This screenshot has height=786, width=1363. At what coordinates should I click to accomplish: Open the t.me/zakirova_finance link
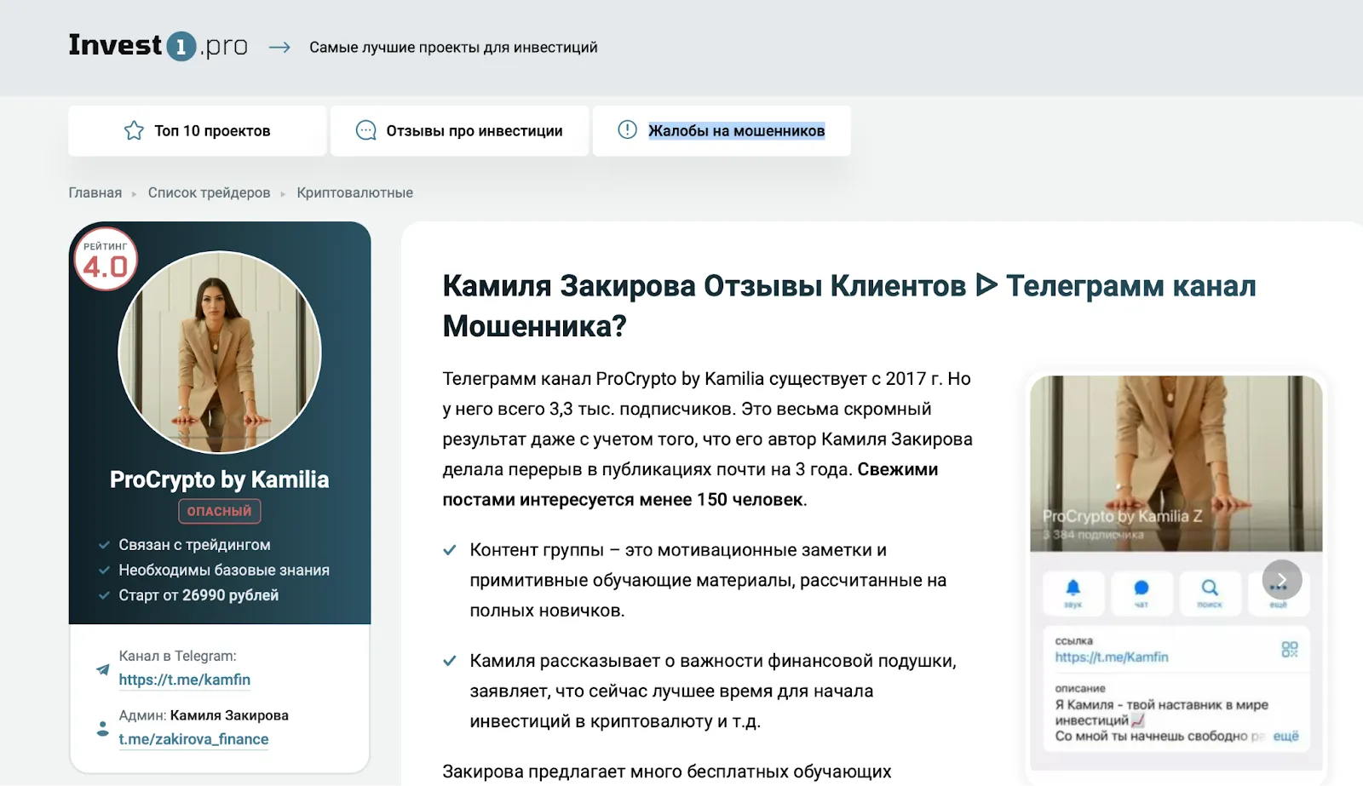click(x=193, y=739)
